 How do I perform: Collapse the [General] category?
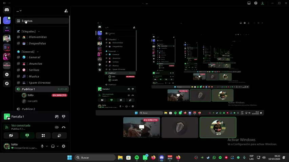point(28,52)
